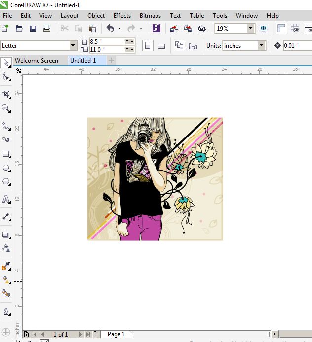Click the Import icon

(174, 29)
